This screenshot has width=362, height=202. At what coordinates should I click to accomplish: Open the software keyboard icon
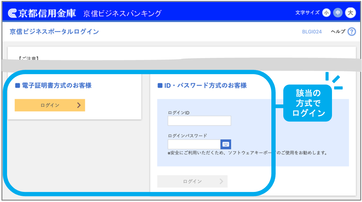226,144
